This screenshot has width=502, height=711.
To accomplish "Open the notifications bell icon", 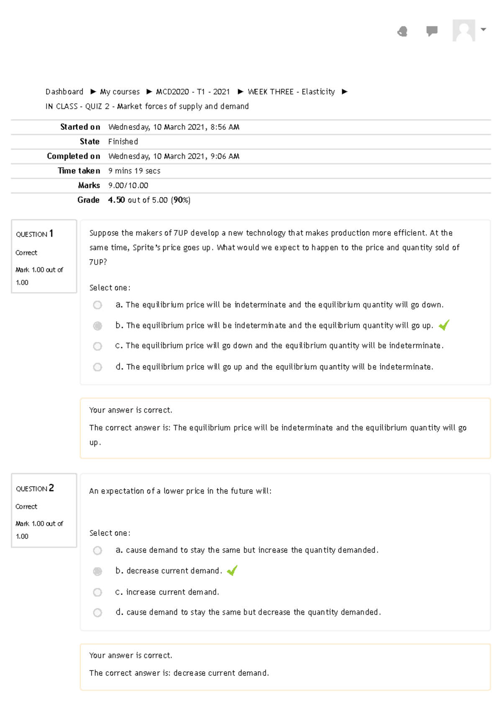I will (402, 31).
